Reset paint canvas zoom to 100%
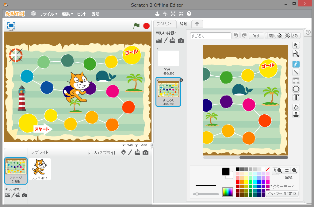 (x=287, y=171)
